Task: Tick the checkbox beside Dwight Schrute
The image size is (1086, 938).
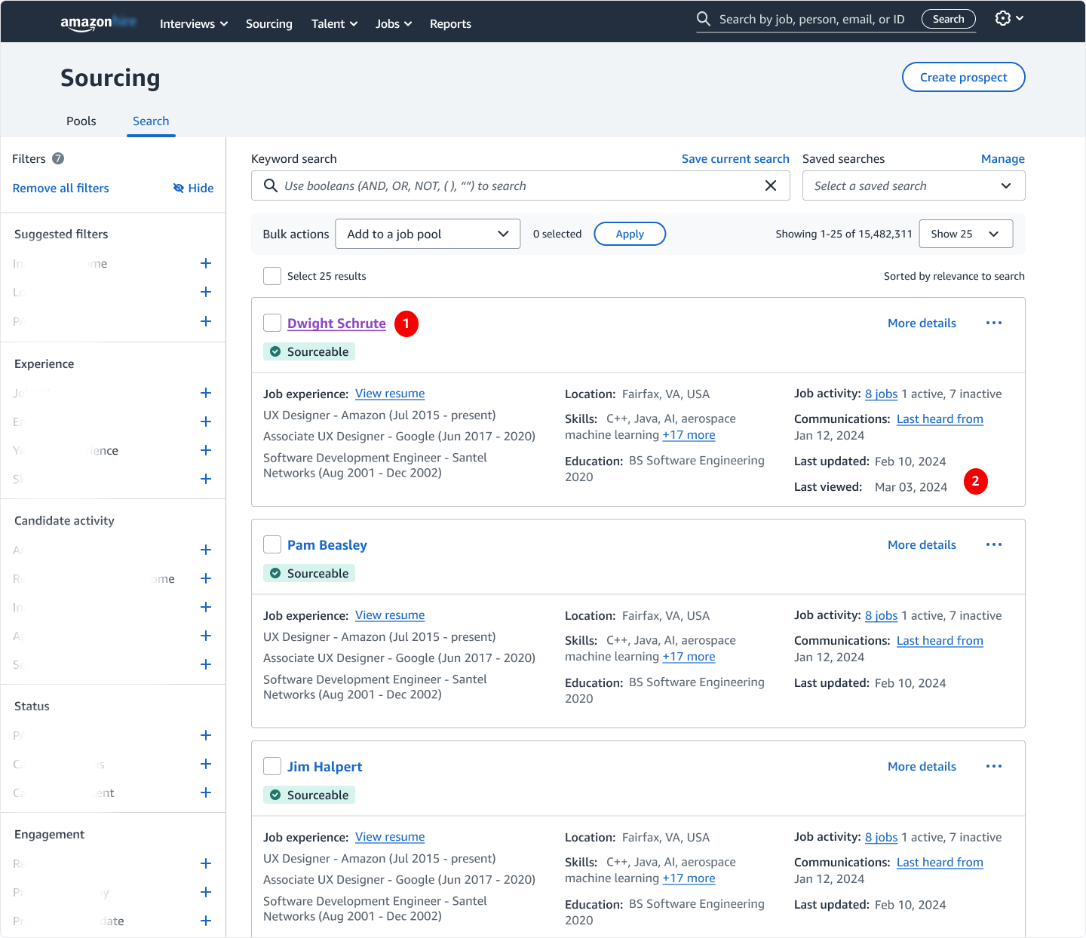Action: (272, 323)
